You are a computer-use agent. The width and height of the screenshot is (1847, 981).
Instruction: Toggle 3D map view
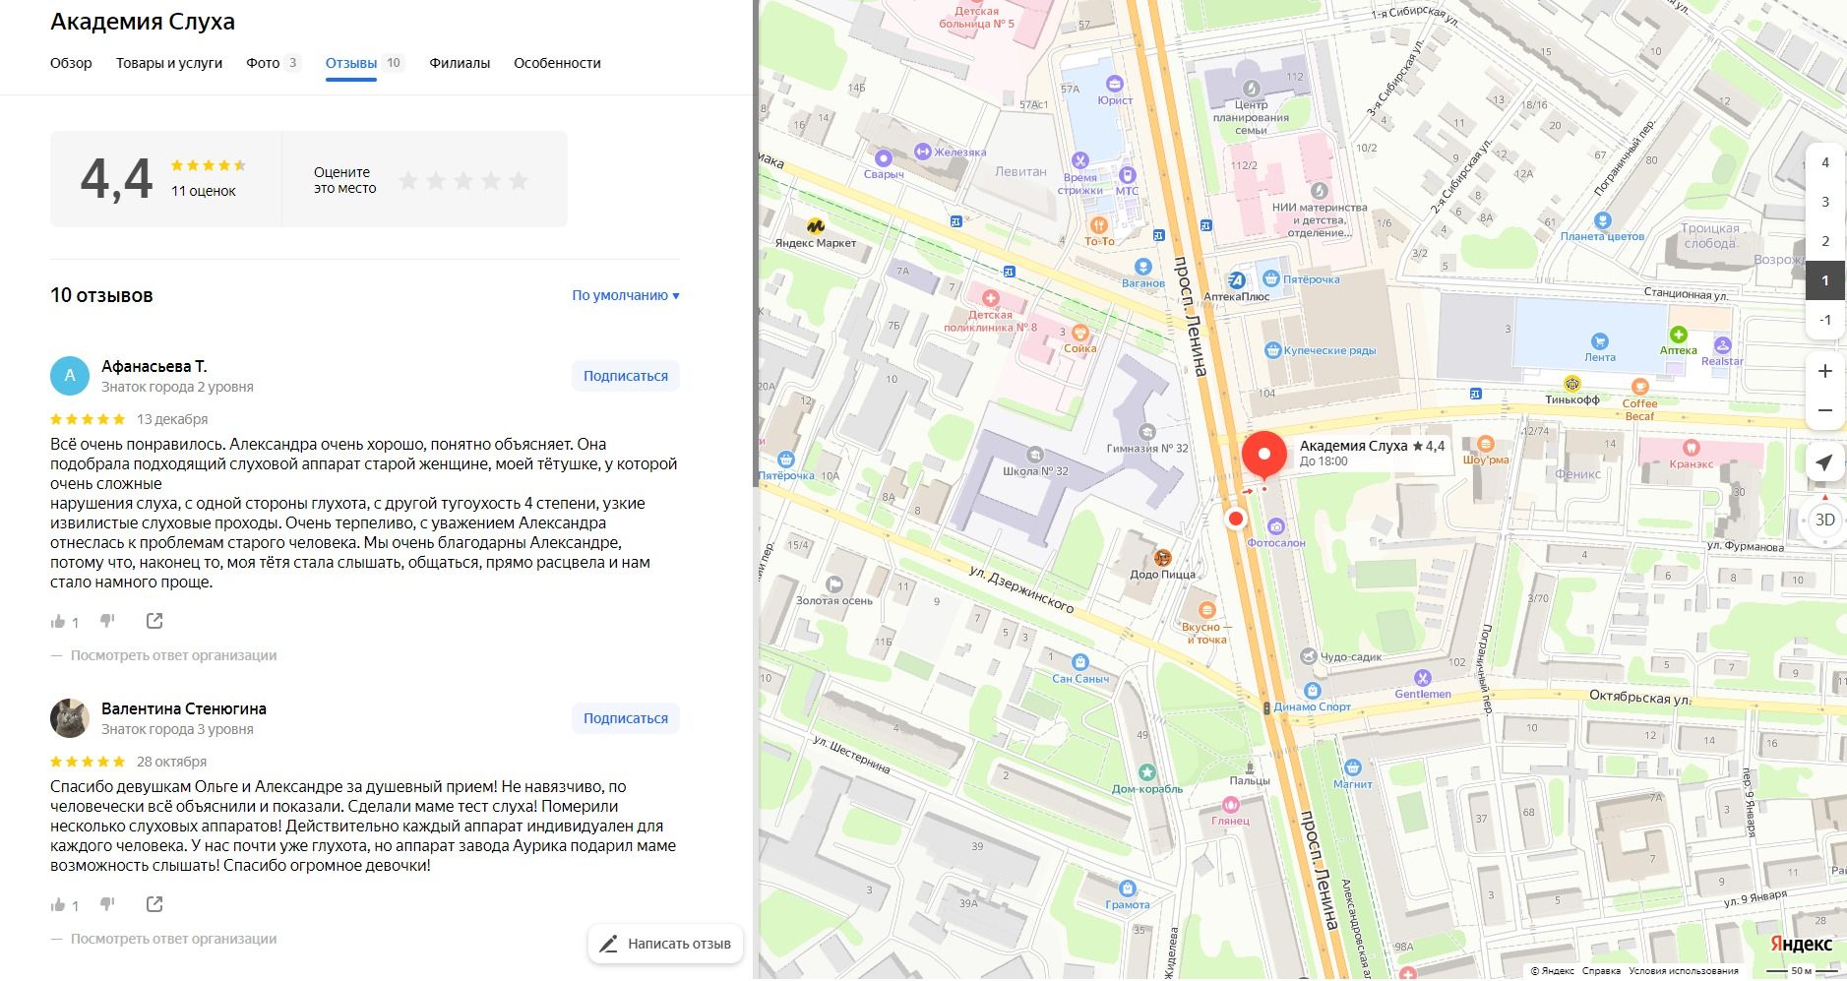pyautogui.click(x=1824, y=520)
